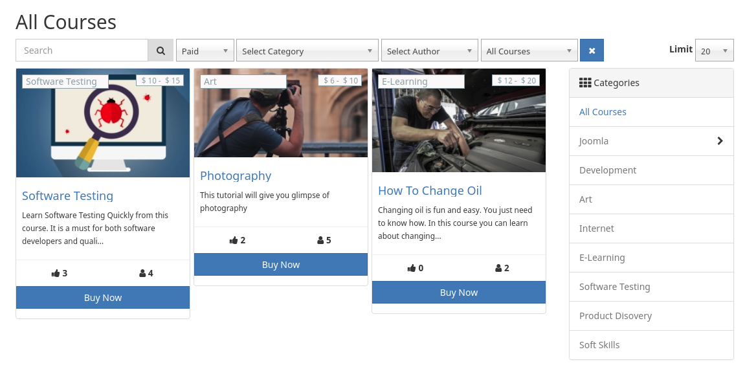Click thumbs-up icon on How To Change Oil

pos(412,268)
